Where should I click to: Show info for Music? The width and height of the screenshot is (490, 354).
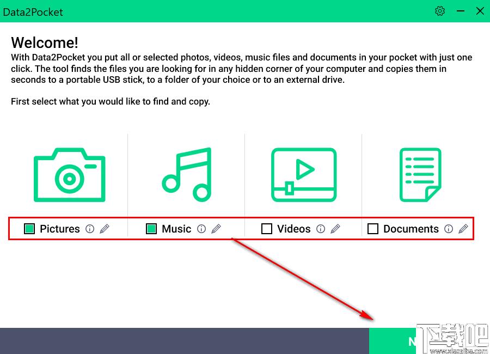201,229
